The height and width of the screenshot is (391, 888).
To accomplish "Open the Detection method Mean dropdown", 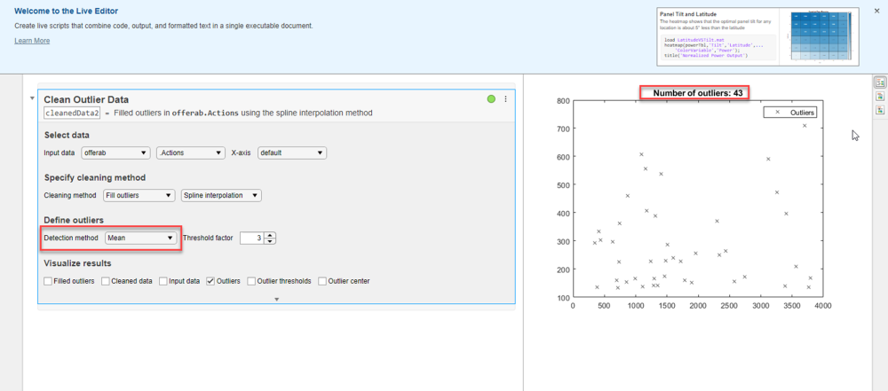I will [140, 238].
